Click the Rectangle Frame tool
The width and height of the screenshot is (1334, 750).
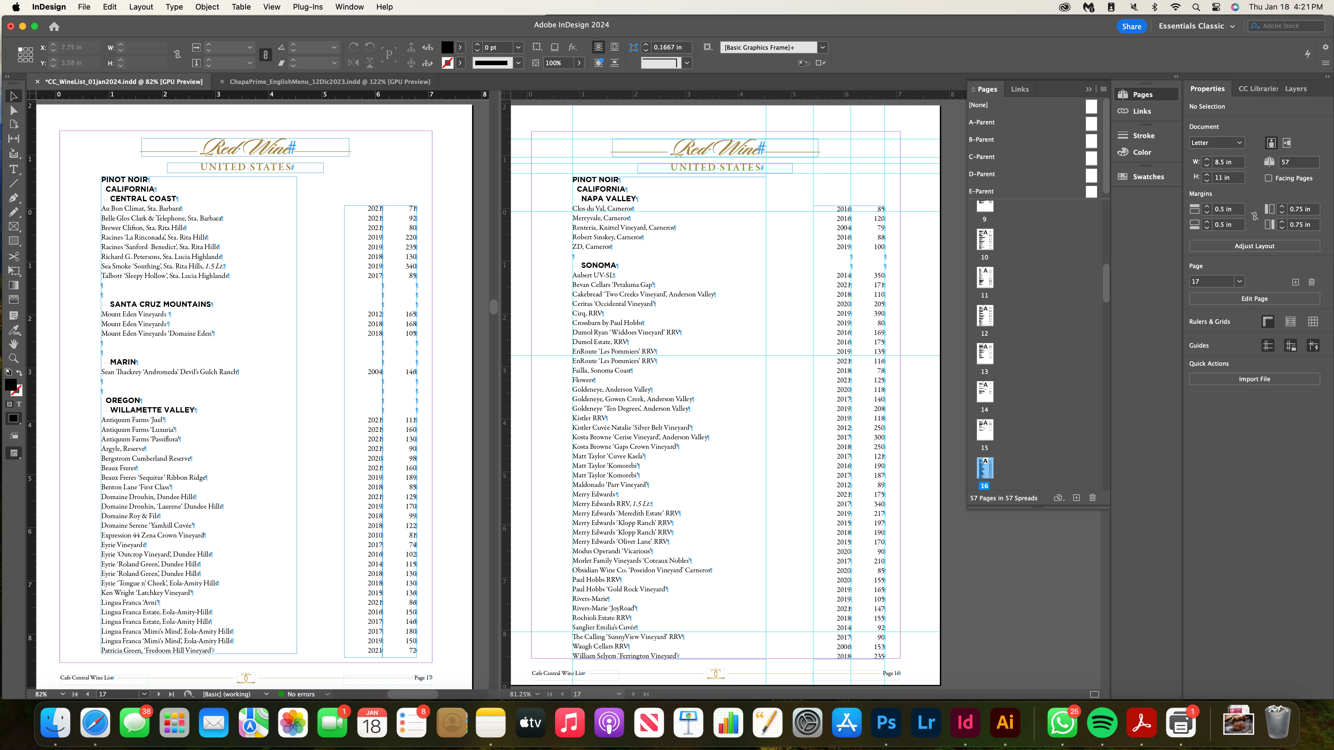[14, 227]
